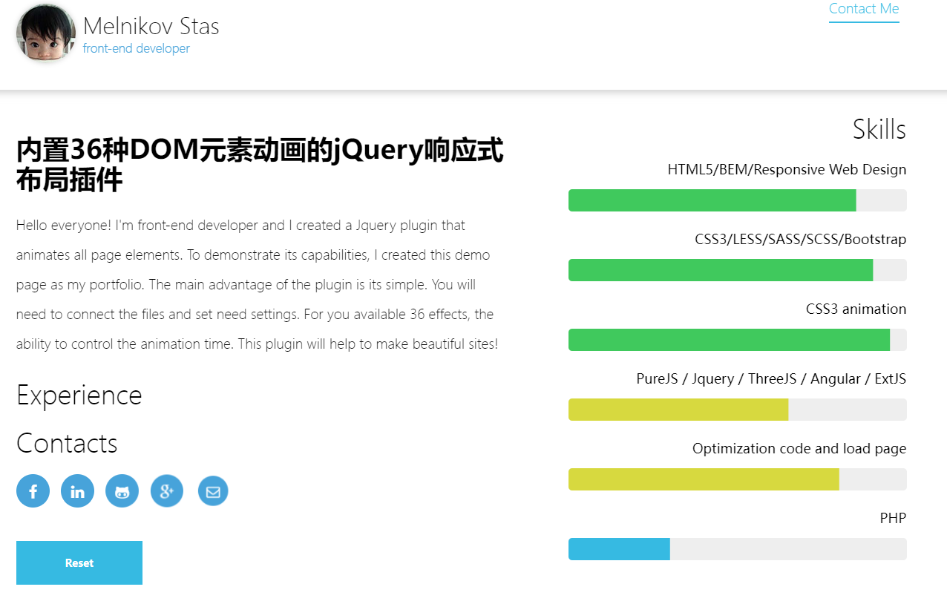The image size is (947, 604).
Task: Click the Optimization code progress bar
Action: coord(738,479)
